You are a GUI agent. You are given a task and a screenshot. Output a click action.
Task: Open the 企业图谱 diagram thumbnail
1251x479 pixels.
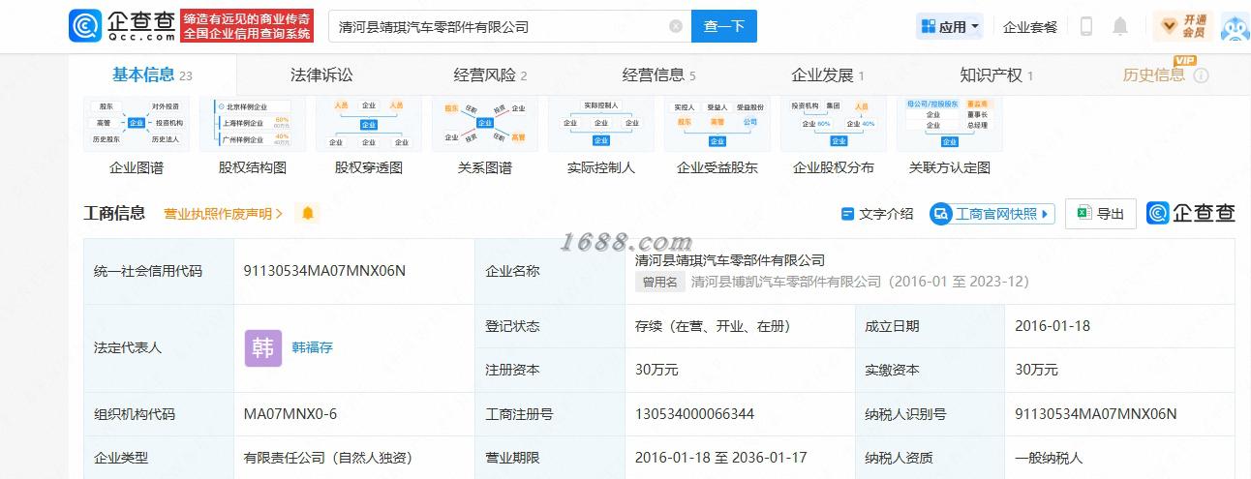(136, 124)
